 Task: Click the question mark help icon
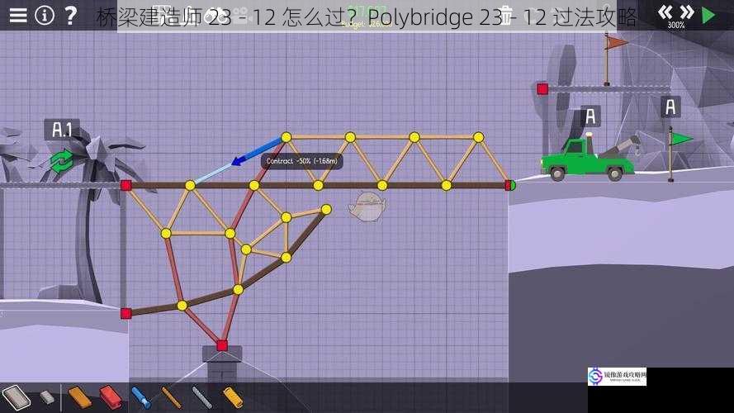pyautogui.click(x=70, y=15)
